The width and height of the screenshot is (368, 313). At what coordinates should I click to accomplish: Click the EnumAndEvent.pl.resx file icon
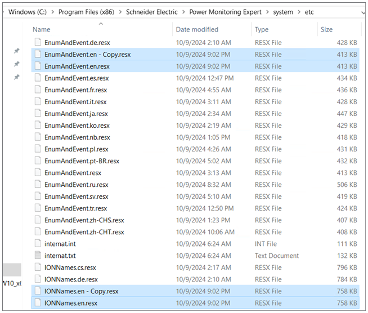[x=38, y=149]
